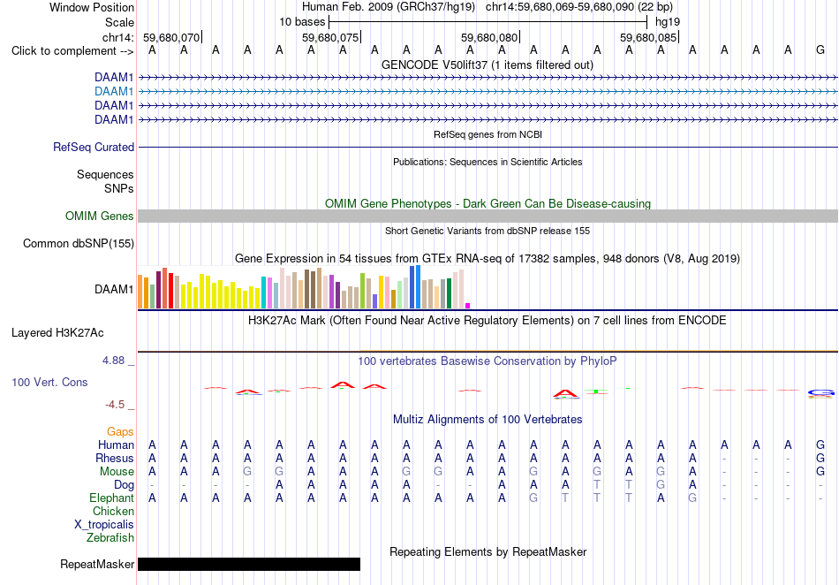Click the bright red bar in the GTEx expression chart
The image size is (839, 585).
coord(170,291)
